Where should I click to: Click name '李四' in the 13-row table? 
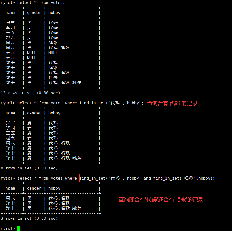point(10,28)
